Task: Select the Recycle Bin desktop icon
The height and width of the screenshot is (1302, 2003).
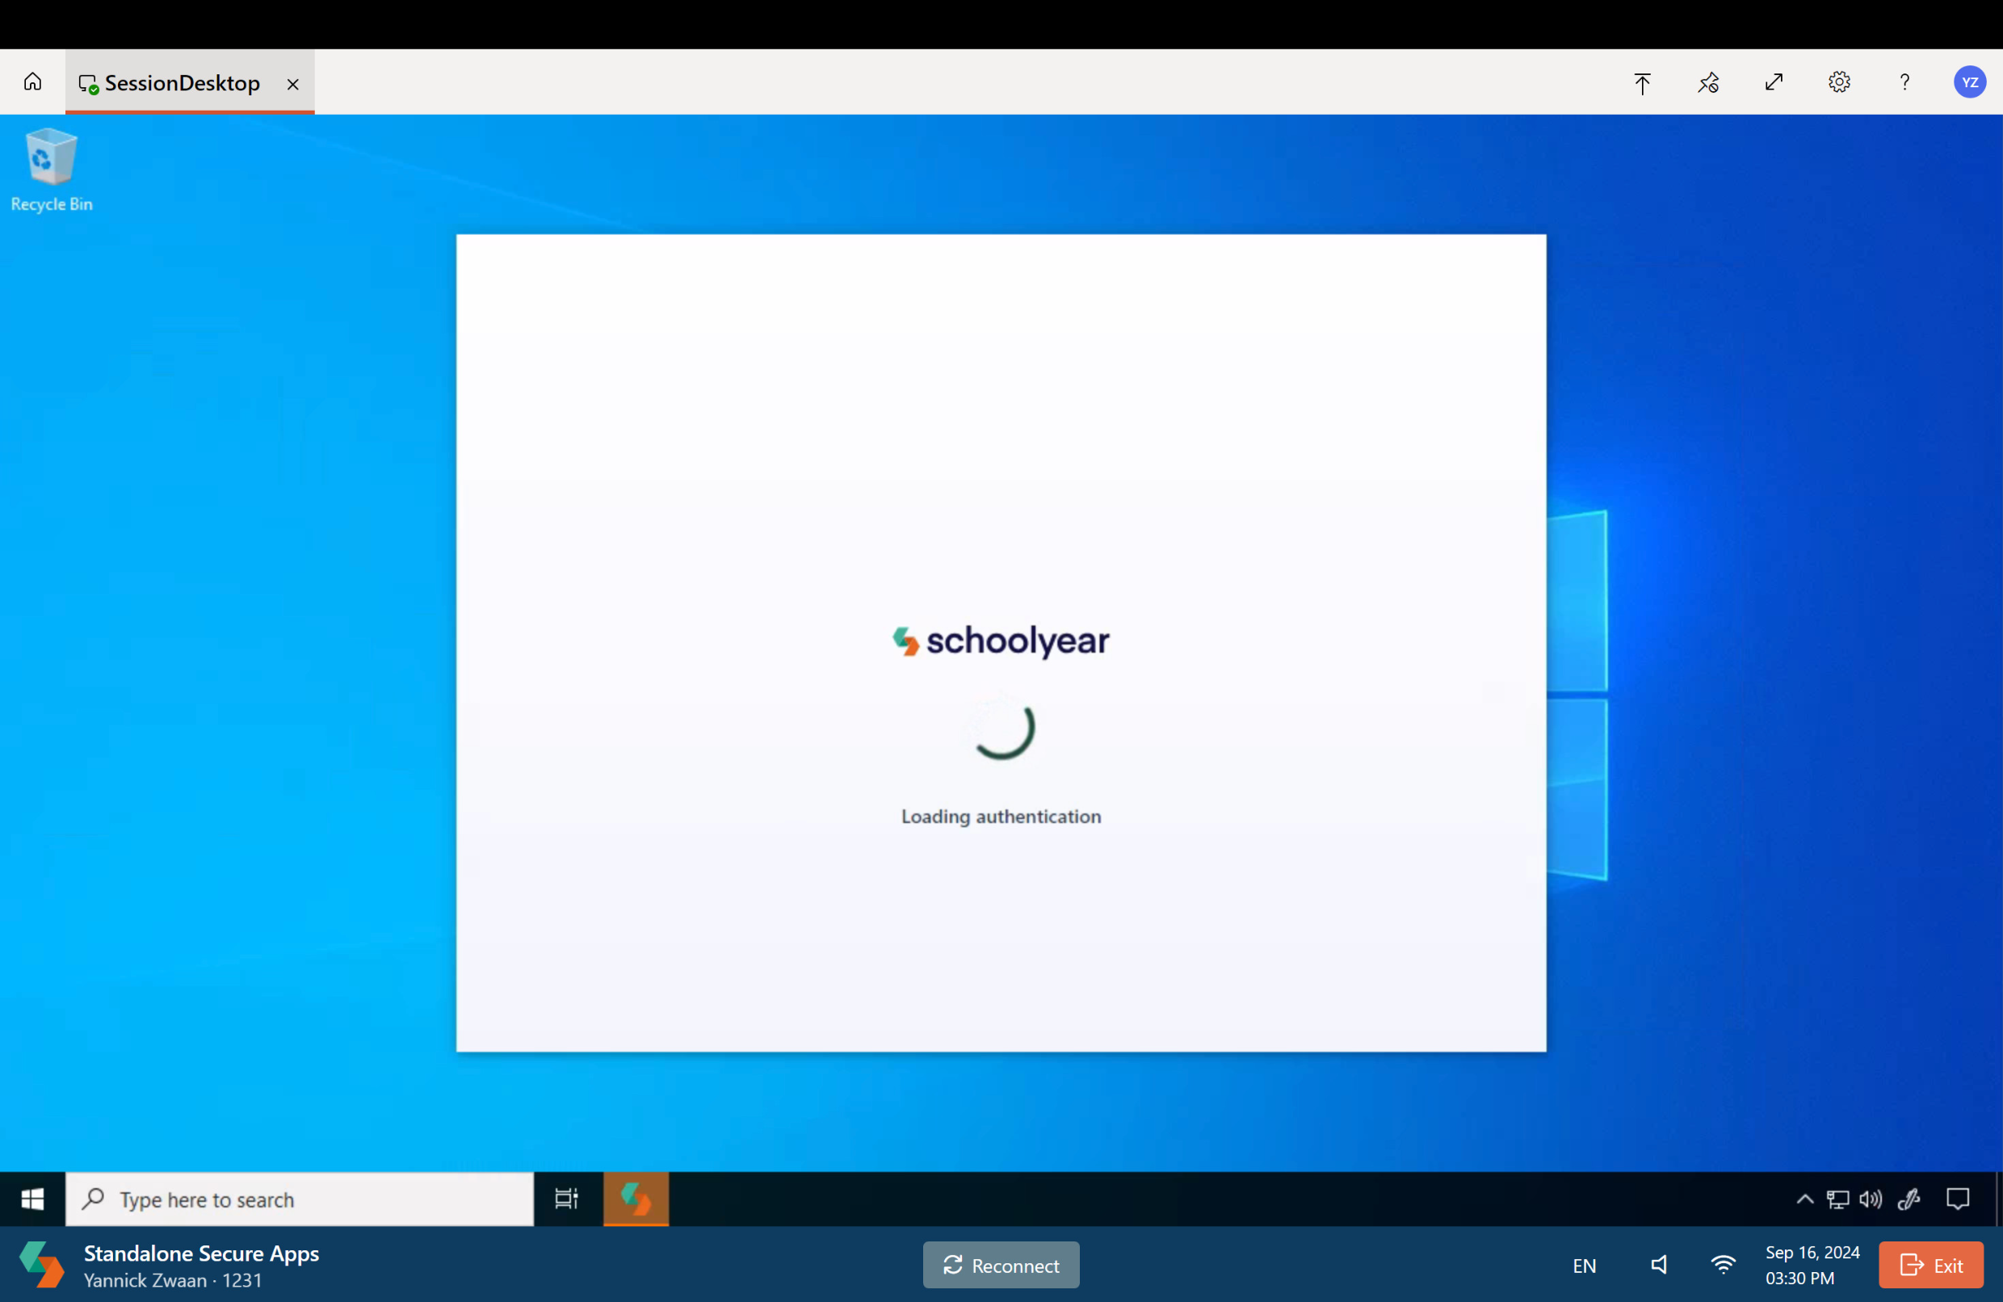Action: coord(52,170)
